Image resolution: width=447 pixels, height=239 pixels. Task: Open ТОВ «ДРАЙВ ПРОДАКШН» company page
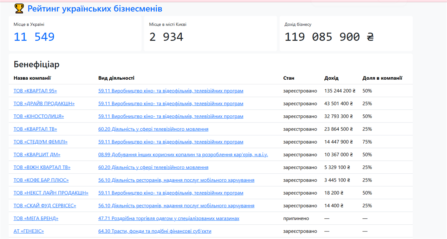click(x=44, y=104)
